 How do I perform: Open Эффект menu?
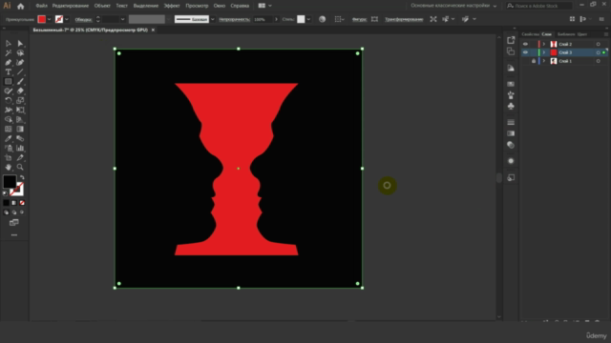click(x=172, y=6)
